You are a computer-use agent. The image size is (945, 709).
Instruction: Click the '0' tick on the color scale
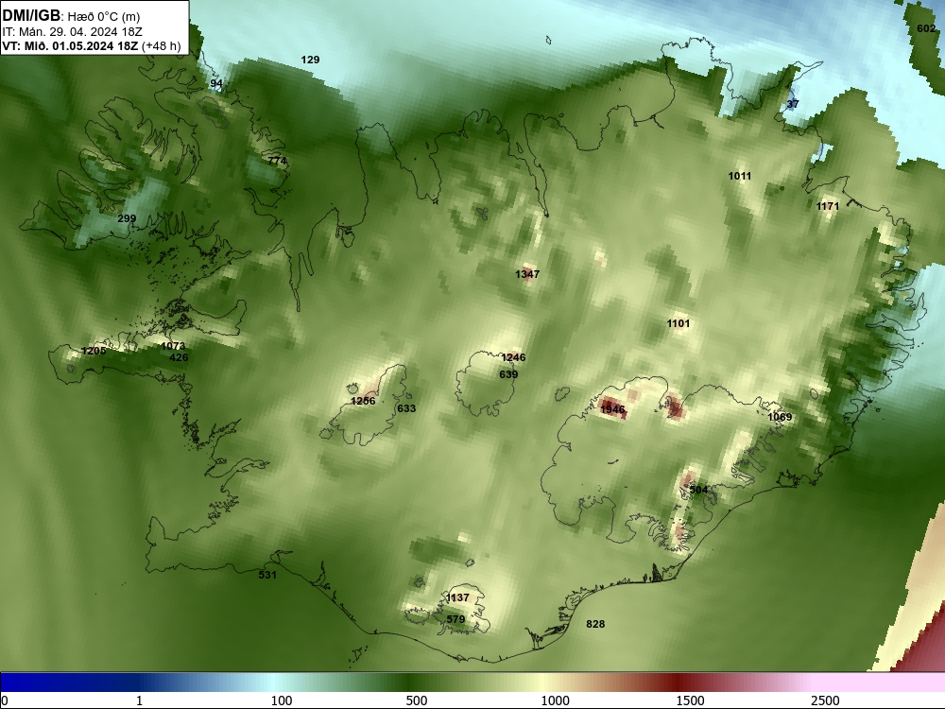coord(6,700)
